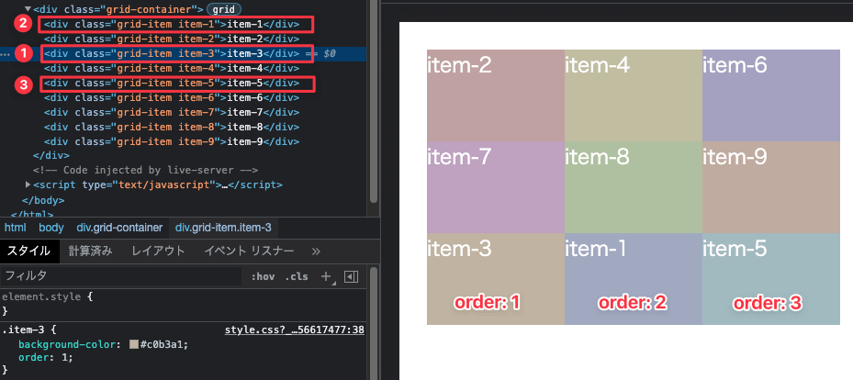Click the item-9 grid cell on page
The height and width of the screenshot is (380, 853).
pyautogui.click(x=771, y=187)
